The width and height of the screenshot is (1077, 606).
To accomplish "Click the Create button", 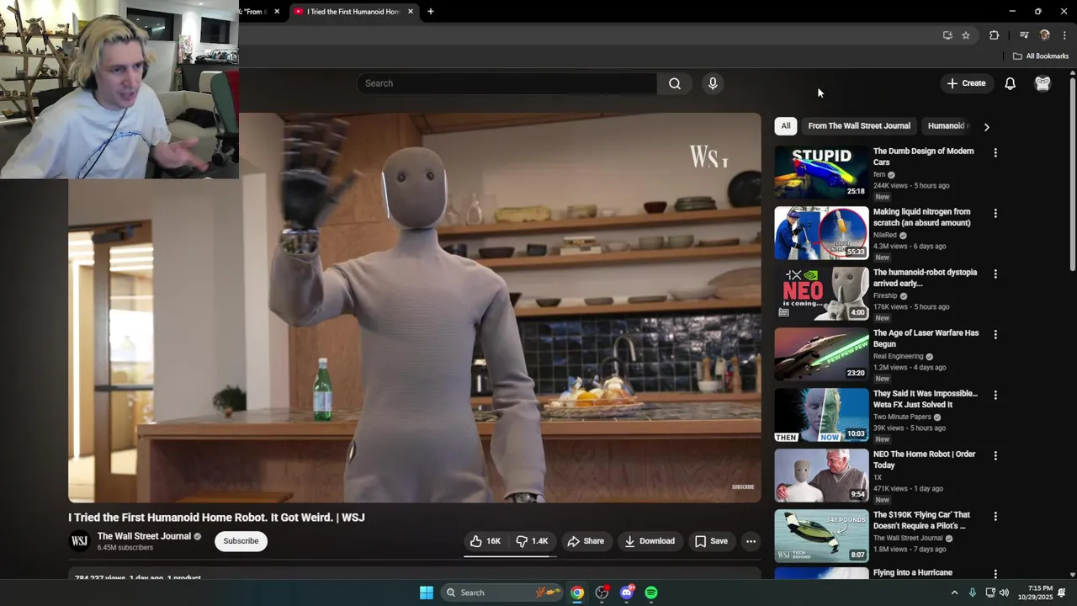I will (x=966, y=83).
